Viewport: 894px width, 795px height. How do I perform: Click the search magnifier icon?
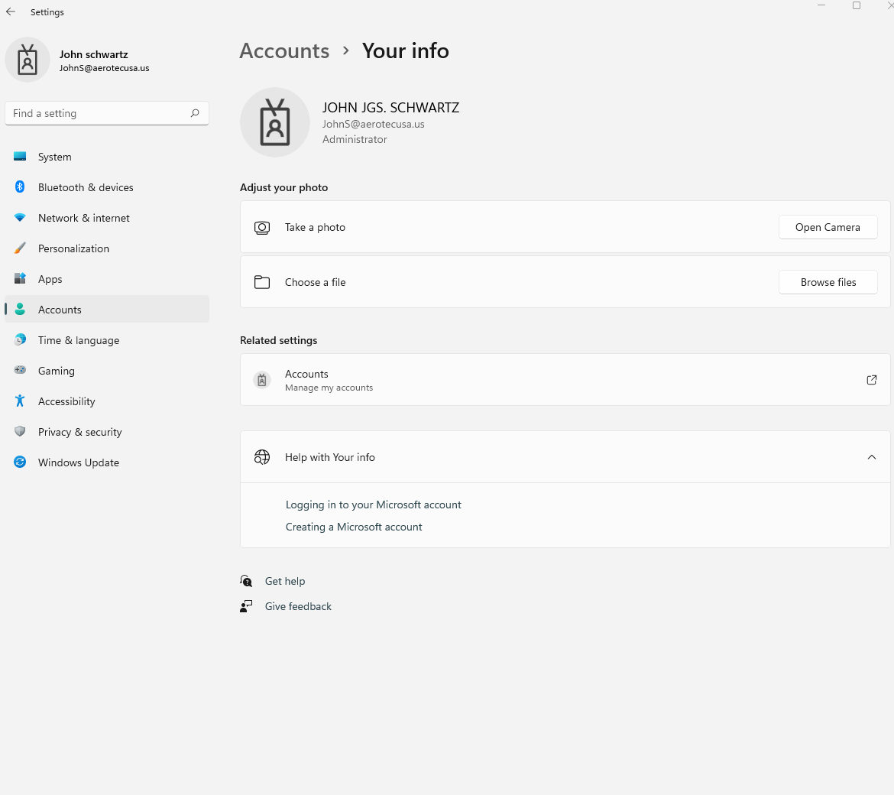coord(195,113)
